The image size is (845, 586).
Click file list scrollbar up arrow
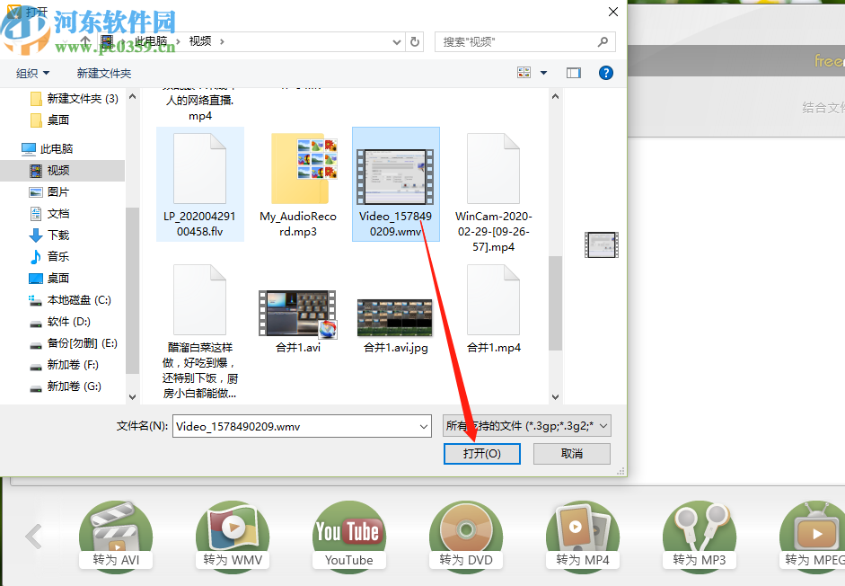[555, 96]
